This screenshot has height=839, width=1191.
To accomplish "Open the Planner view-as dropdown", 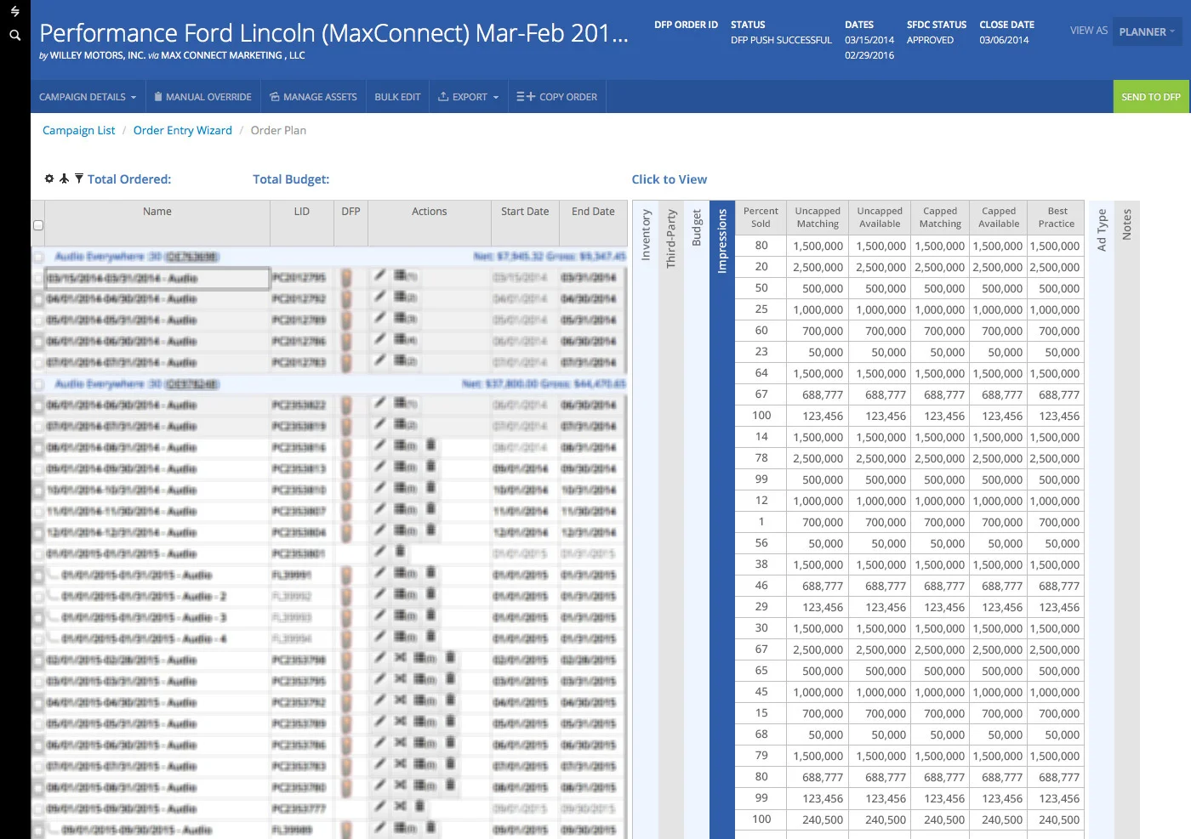I will click(1147, 31).
